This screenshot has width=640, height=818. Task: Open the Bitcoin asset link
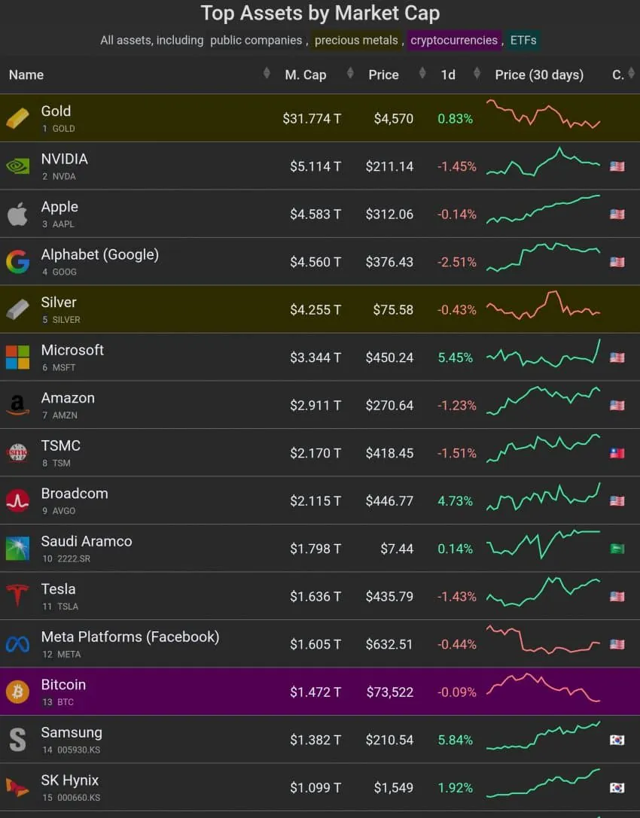[x=63, y=685]
